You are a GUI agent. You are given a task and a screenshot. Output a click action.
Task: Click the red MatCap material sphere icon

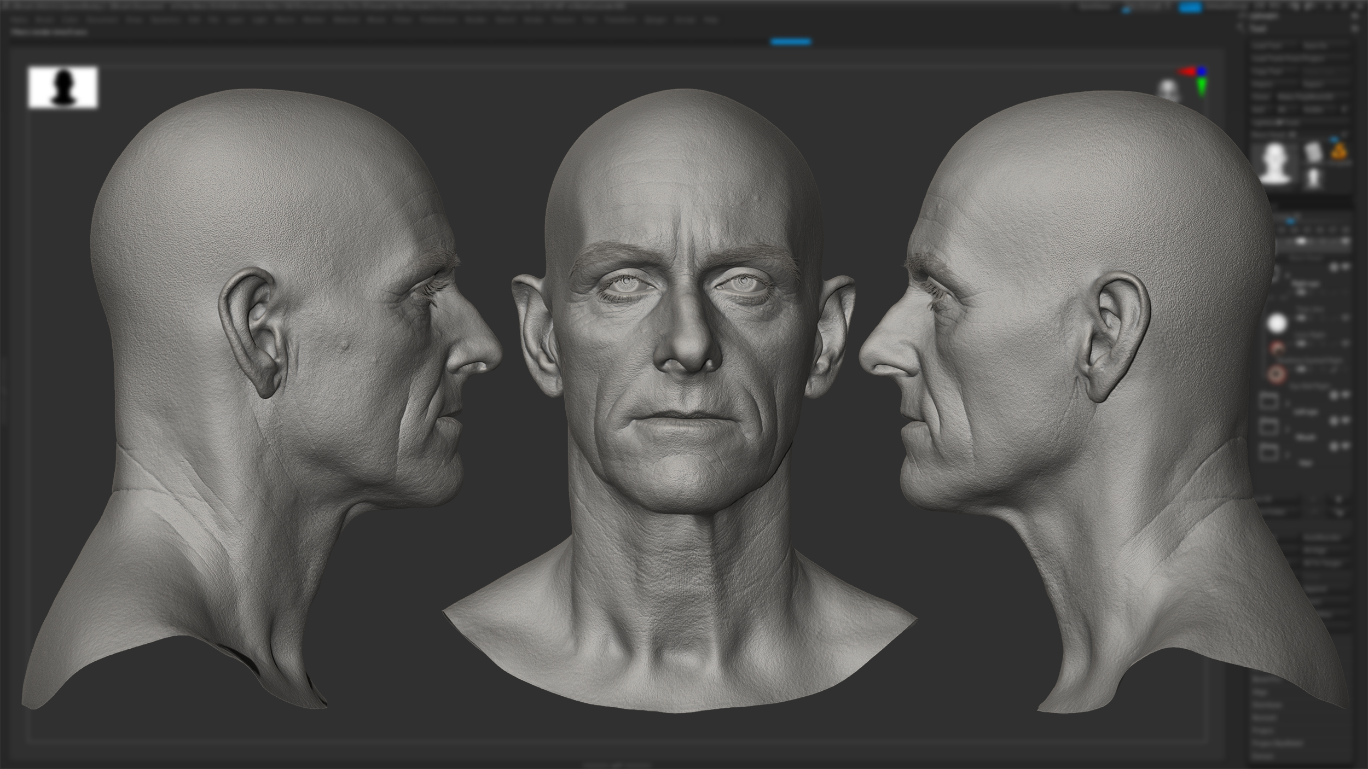(1277, 347)
